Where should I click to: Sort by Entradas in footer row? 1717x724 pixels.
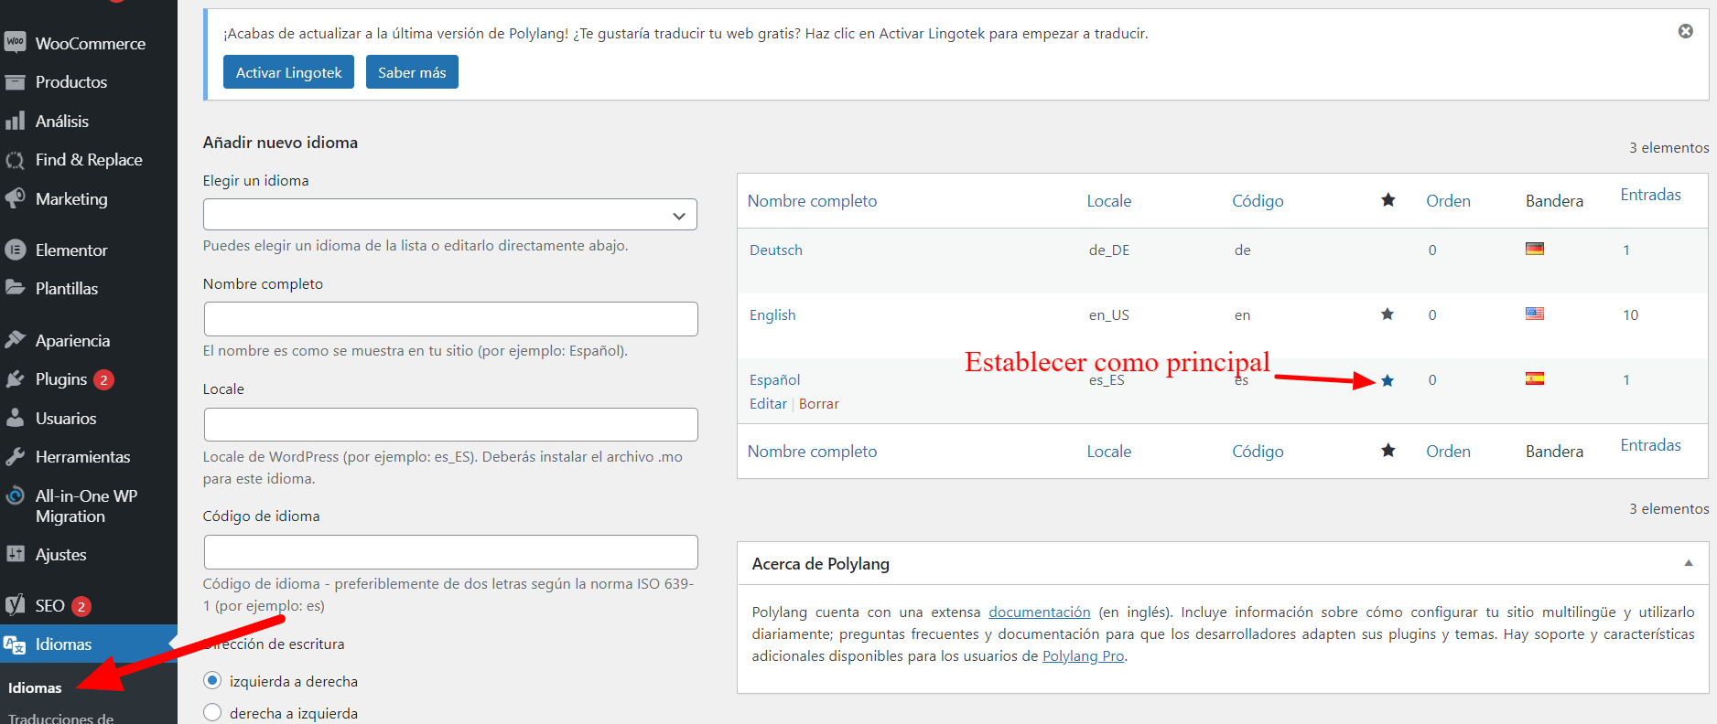click(x=1650, y=445)
